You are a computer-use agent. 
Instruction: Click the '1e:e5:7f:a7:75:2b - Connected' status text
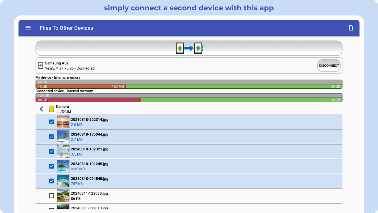[70, 68]
